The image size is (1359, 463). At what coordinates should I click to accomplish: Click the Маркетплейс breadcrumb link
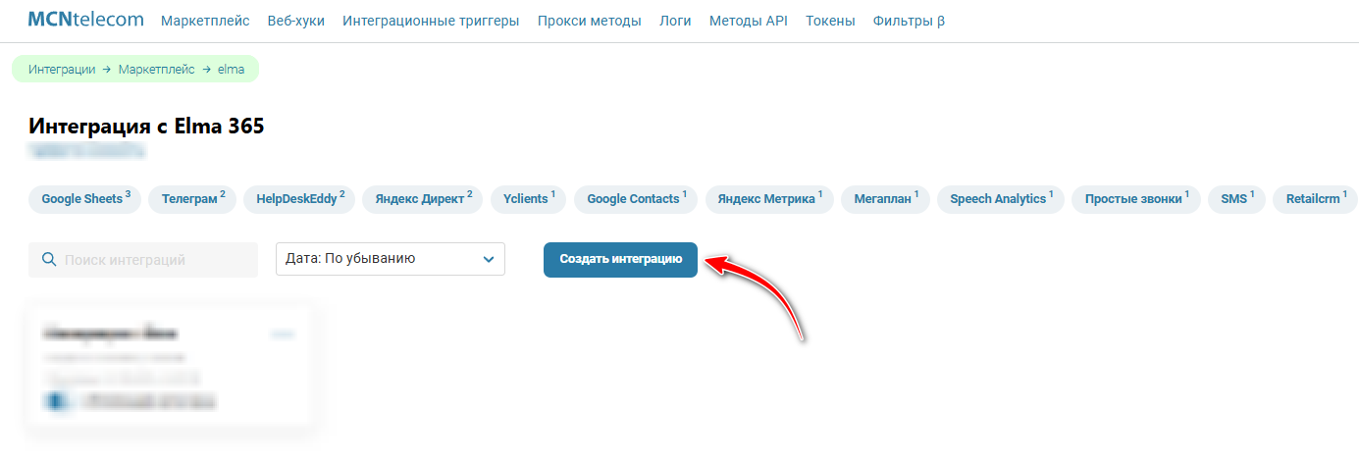pyautogui.click(x=157, y=70)
